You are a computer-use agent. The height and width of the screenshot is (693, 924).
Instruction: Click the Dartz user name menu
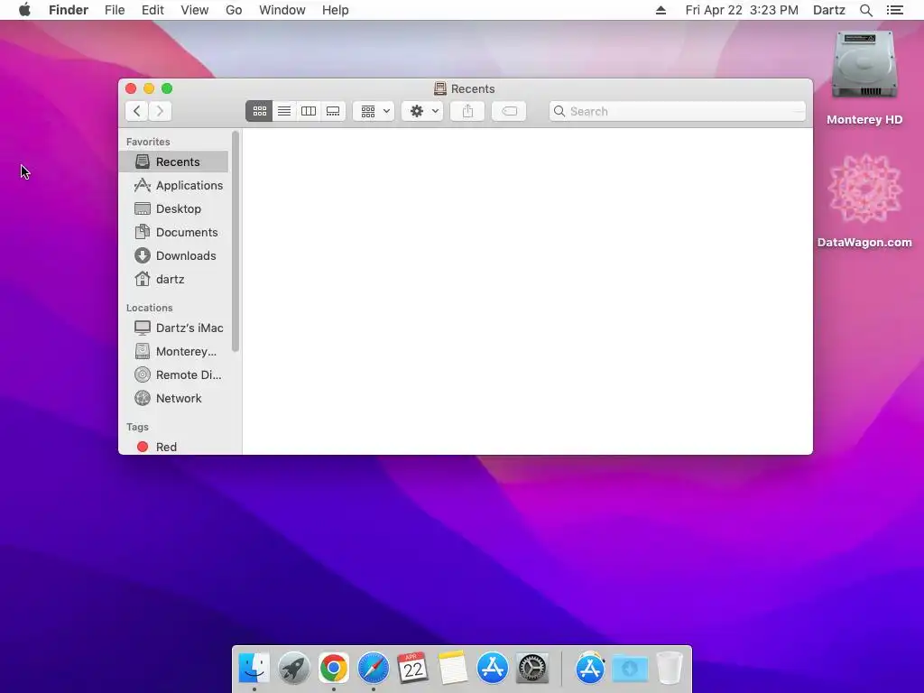[829, 10]
